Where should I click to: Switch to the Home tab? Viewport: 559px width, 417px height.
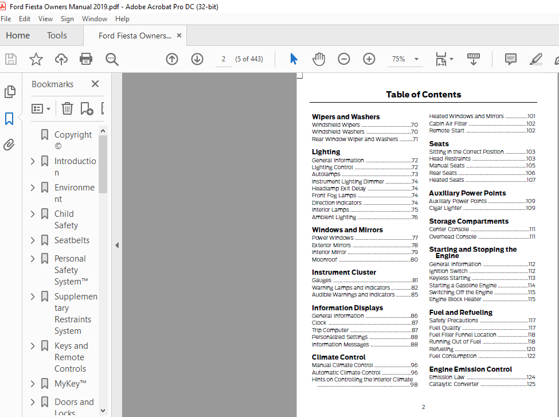click(18, 36)
